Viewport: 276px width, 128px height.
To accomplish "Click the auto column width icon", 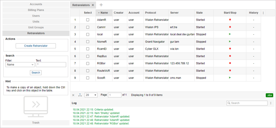I will (80, 95).
